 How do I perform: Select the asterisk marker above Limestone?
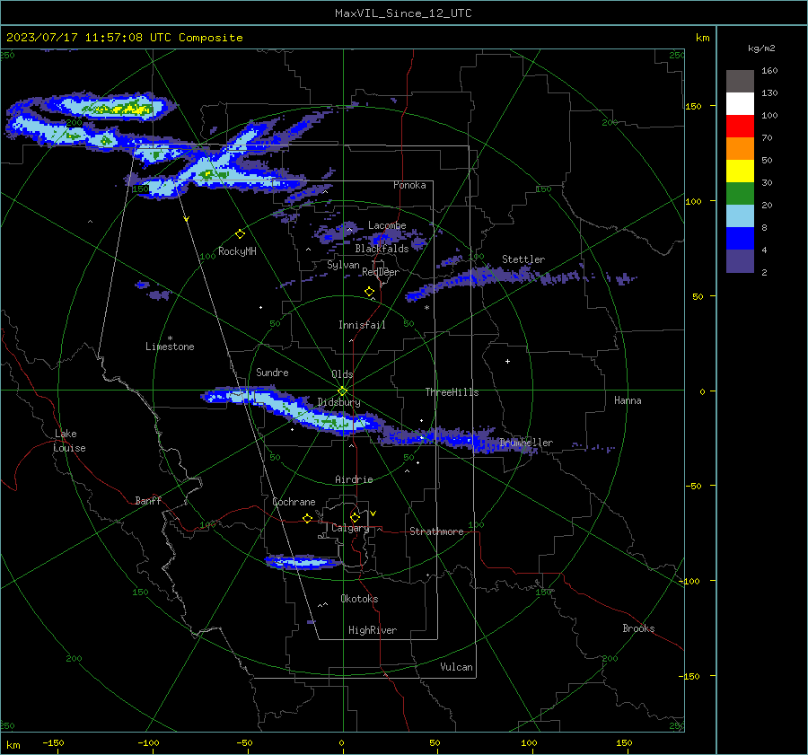point(170,338)
